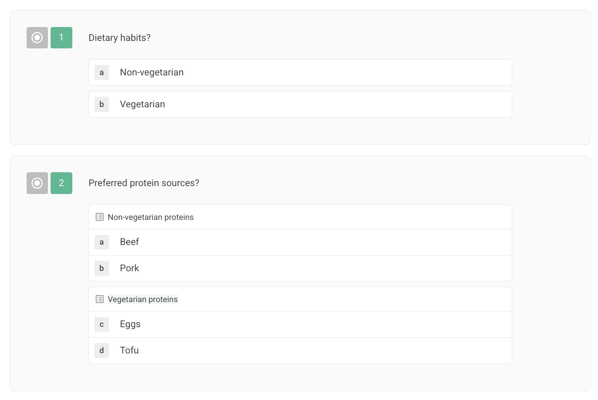Click the list icon next to Vegetarian proteins
Viewport: 598px width, 400px height.
point(99,299)
